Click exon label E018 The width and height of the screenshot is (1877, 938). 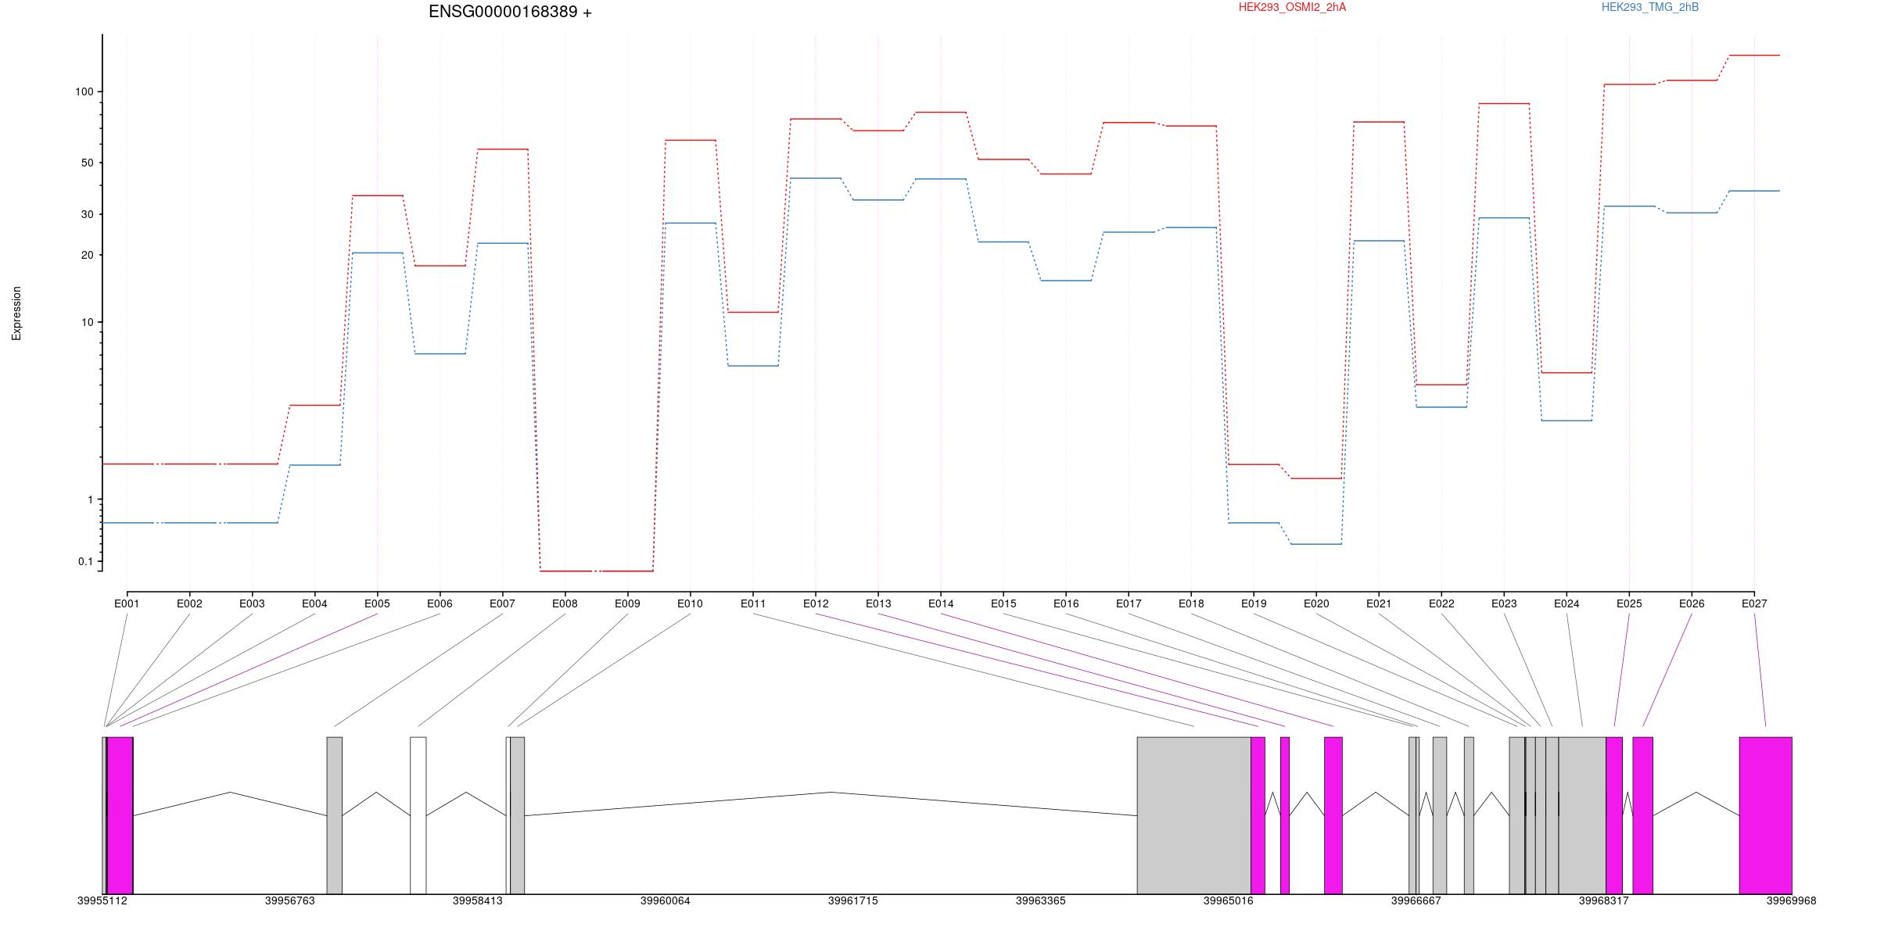tap(1191, 603)
